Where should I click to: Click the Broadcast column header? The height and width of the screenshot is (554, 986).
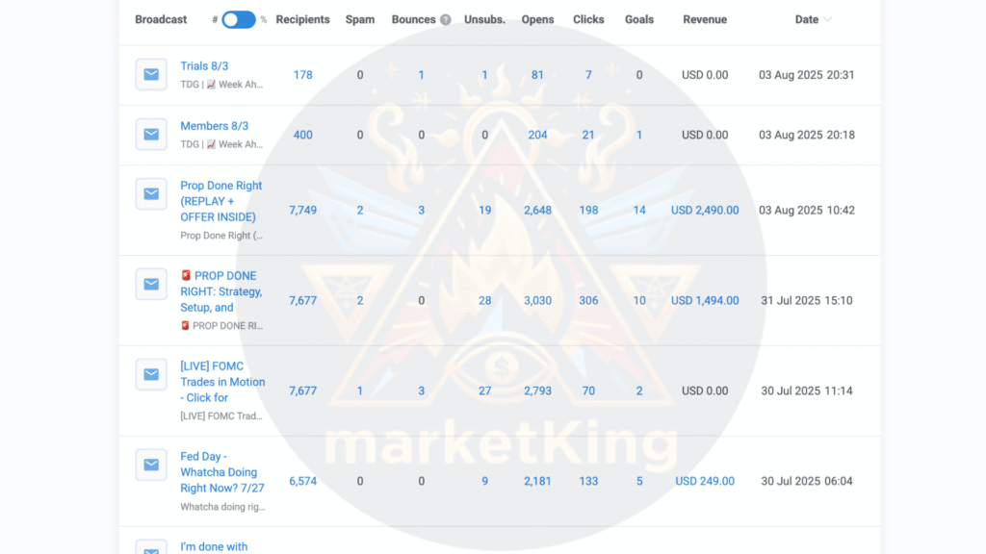161,19
